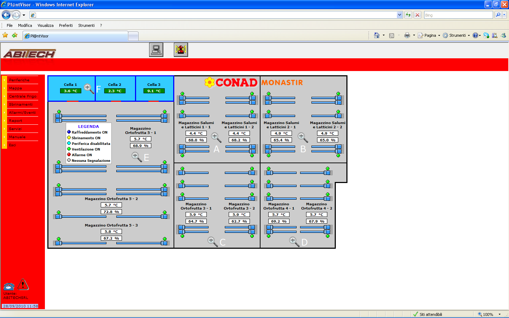Open the Home page icon

[x=377, y=35]
